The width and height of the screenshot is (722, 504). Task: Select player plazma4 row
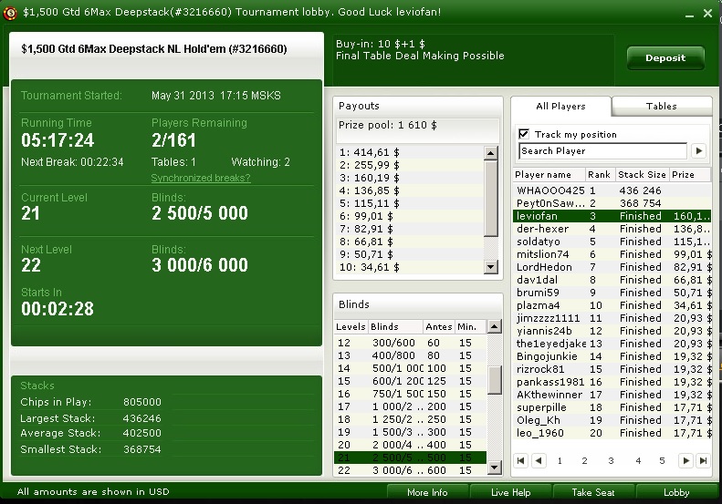tap(612, 305)
